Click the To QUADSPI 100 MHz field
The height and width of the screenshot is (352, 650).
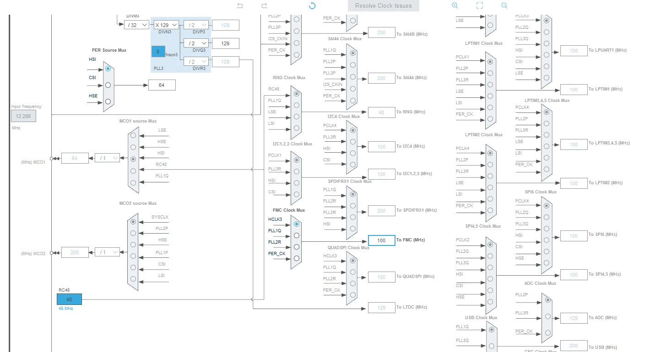point(381,277)
